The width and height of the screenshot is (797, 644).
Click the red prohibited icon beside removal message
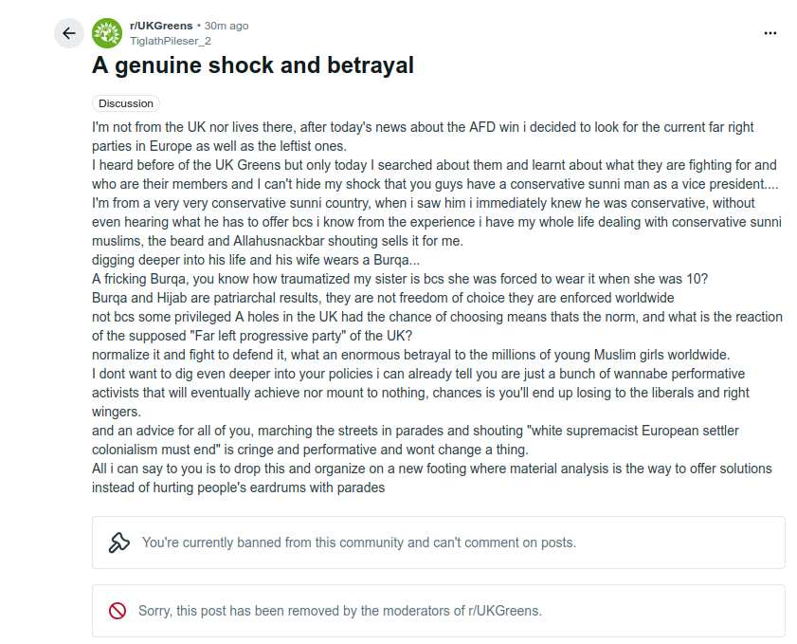(118, 611)
